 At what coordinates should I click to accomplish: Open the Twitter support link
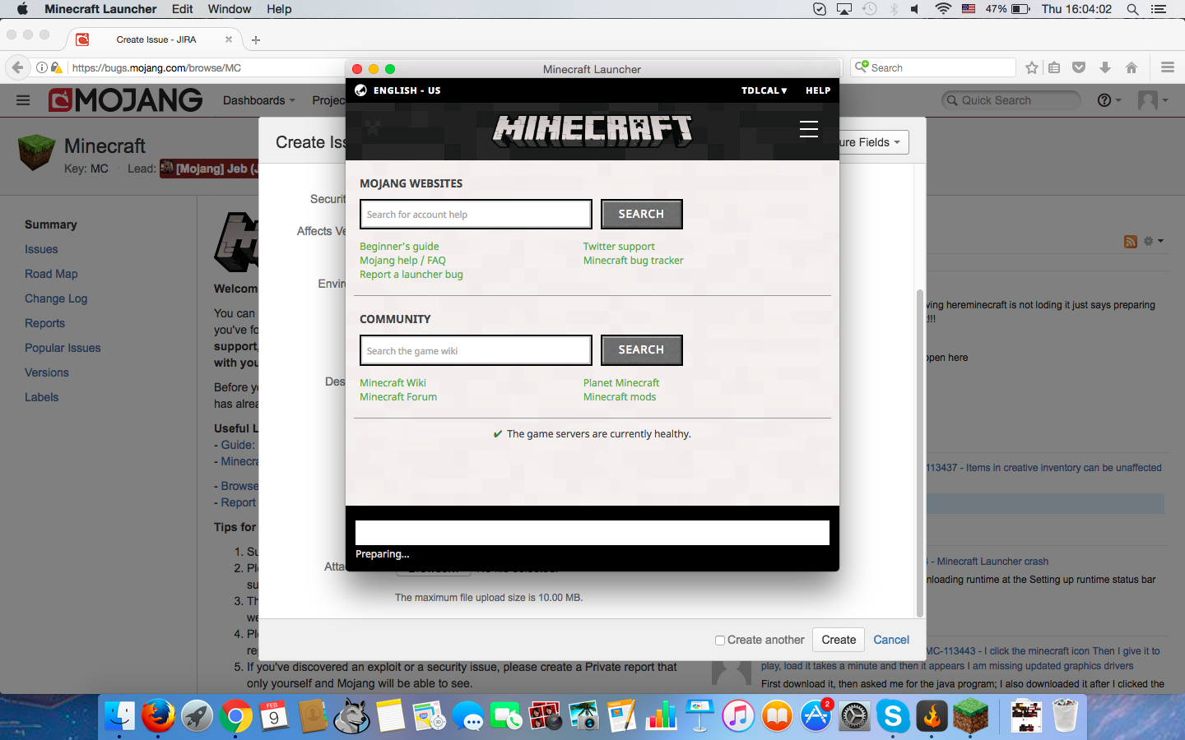[x=619, y=246]
